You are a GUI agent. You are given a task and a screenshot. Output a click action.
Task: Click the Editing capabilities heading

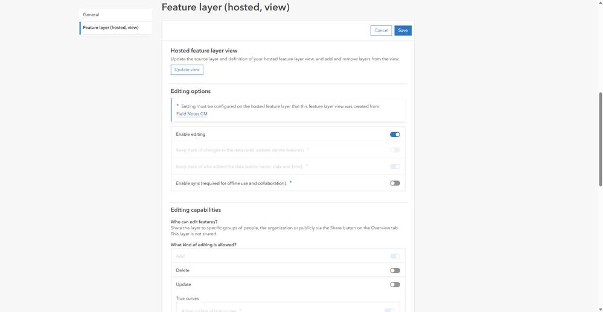[x=196, y=210]
